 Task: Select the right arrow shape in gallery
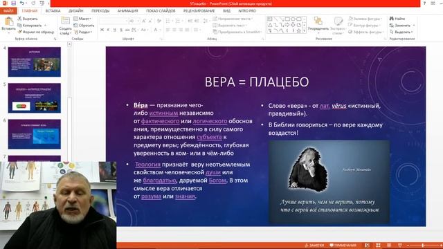(287, 25)
